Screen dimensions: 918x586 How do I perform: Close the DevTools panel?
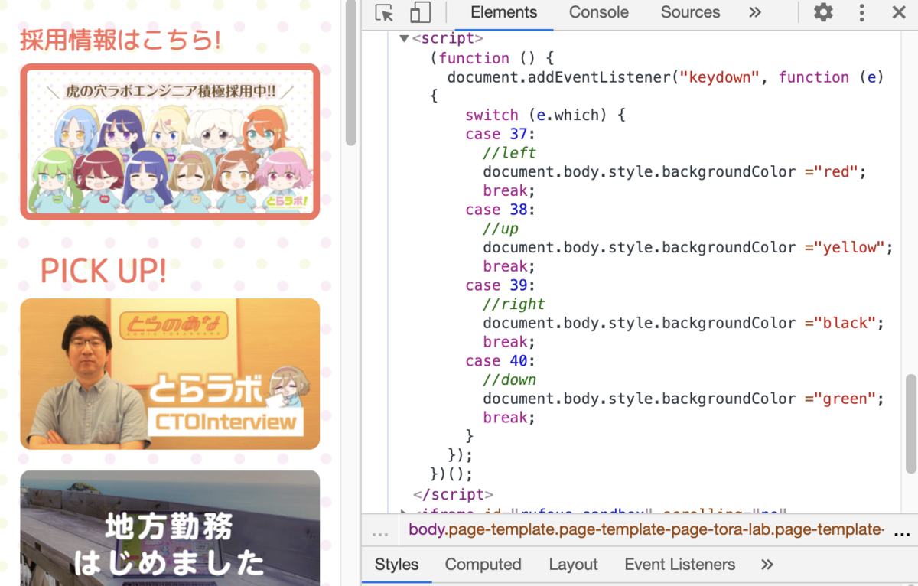(899, 12)
